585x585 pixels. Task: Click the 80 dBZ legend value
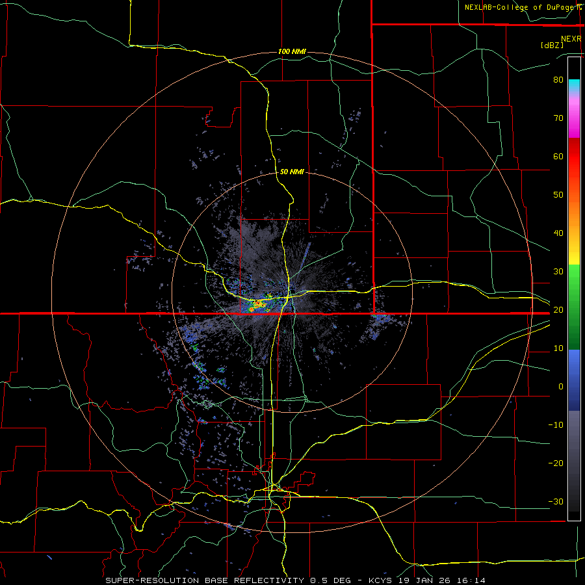click(x=558, y=80)
